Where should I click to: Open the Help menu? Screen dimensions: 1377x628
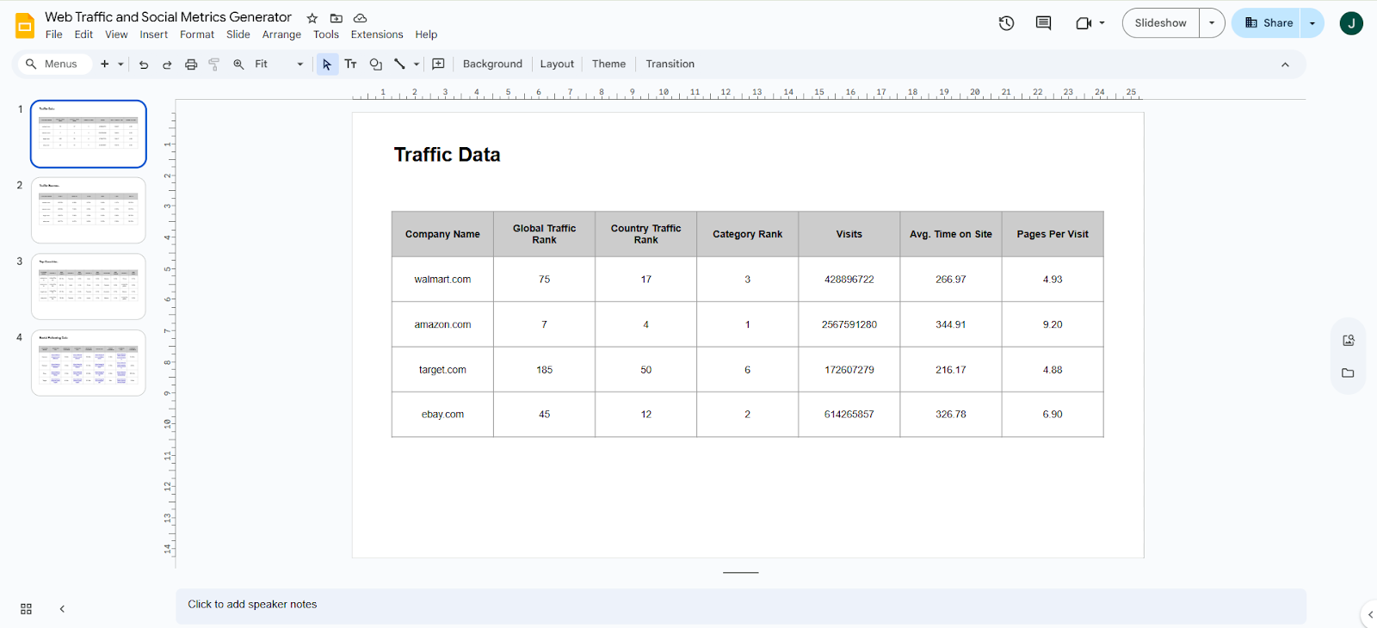[x=426, y=34]
